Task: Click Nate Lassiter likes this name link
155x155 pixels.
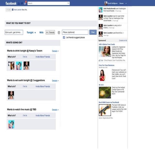Action: 18,10
